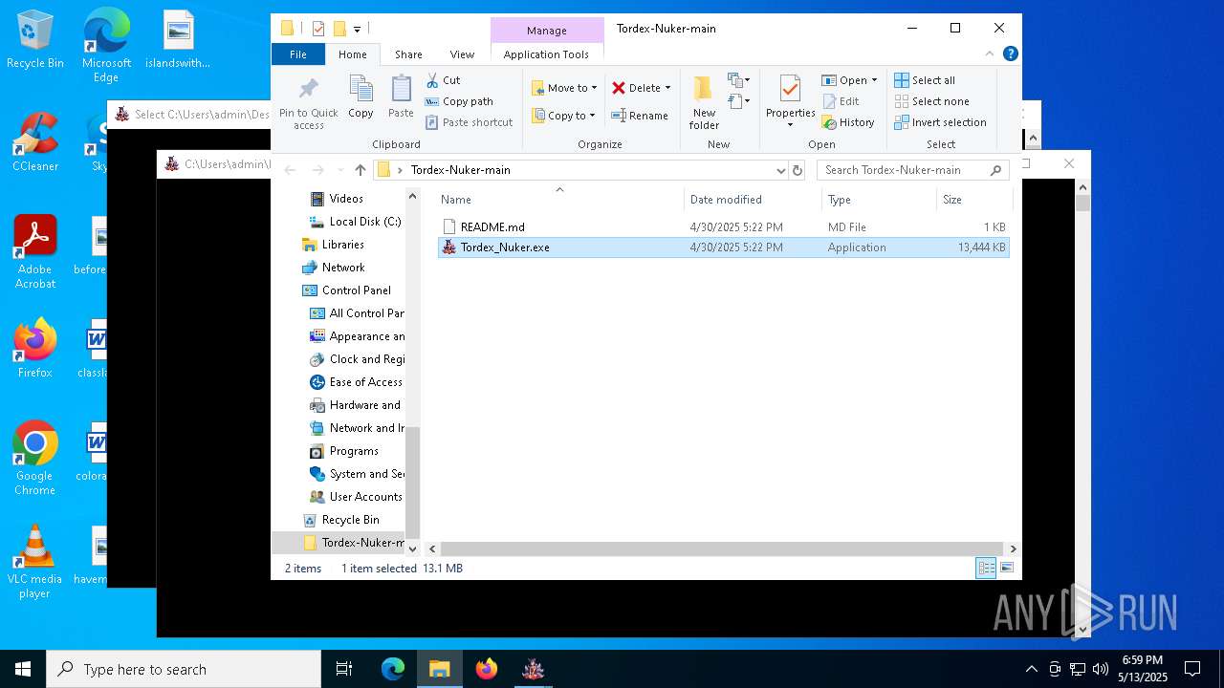Click Copy path in Clipboard group
Image resolution: width=1224 pixels, height=688 pixels.
pyautogui.click(x=459, y=101)
